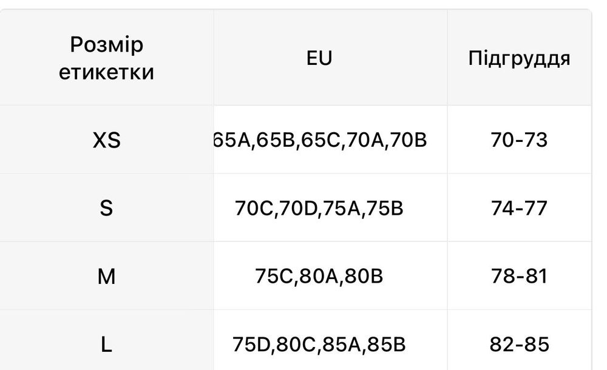The height and width of the screenshot is (370, 607).
Task: Select the S size label cell
Action: pos(106,209)
